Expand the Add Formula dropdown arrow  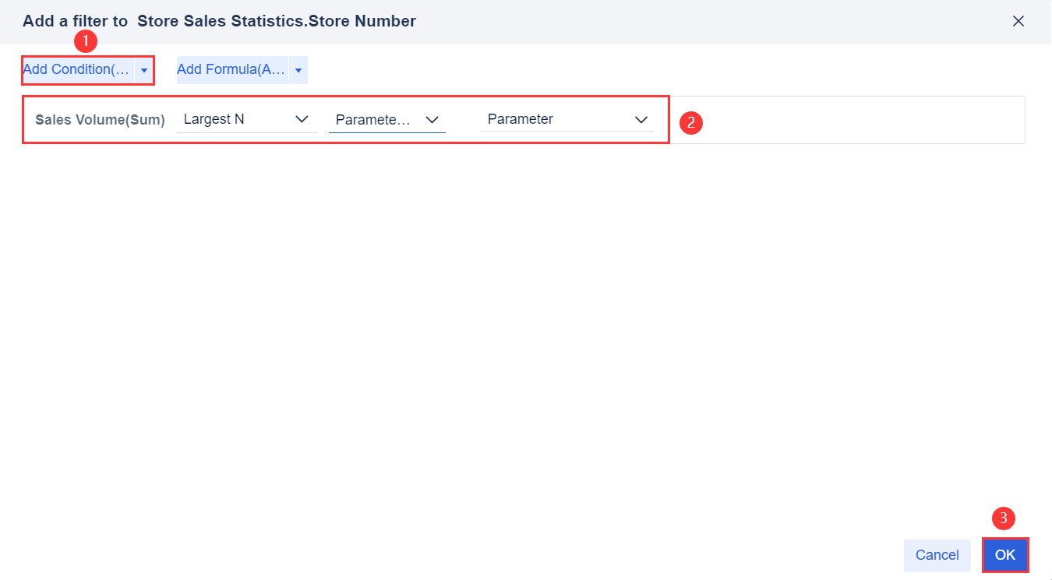click(298, 70)
